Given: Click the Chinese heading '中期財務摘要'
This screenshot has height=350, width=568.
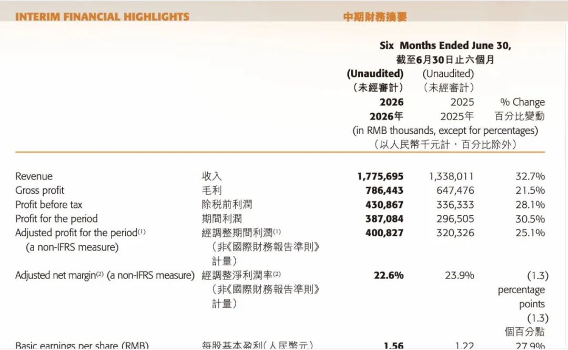Looking at the screenshot, I should pos(375,17).
